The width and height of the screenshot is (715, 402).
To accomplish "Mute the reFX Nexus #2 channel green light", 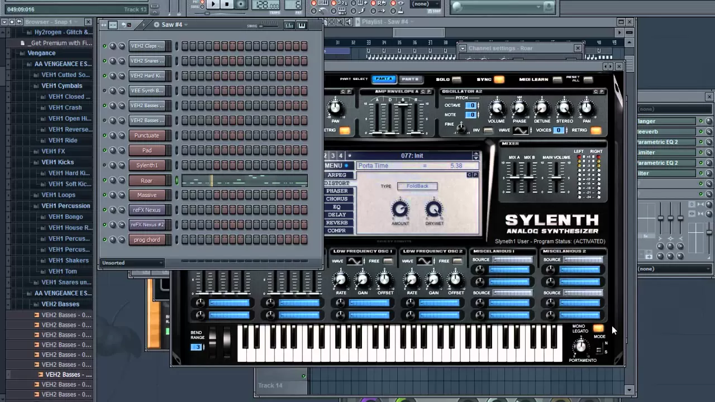I will coord(104,224).
